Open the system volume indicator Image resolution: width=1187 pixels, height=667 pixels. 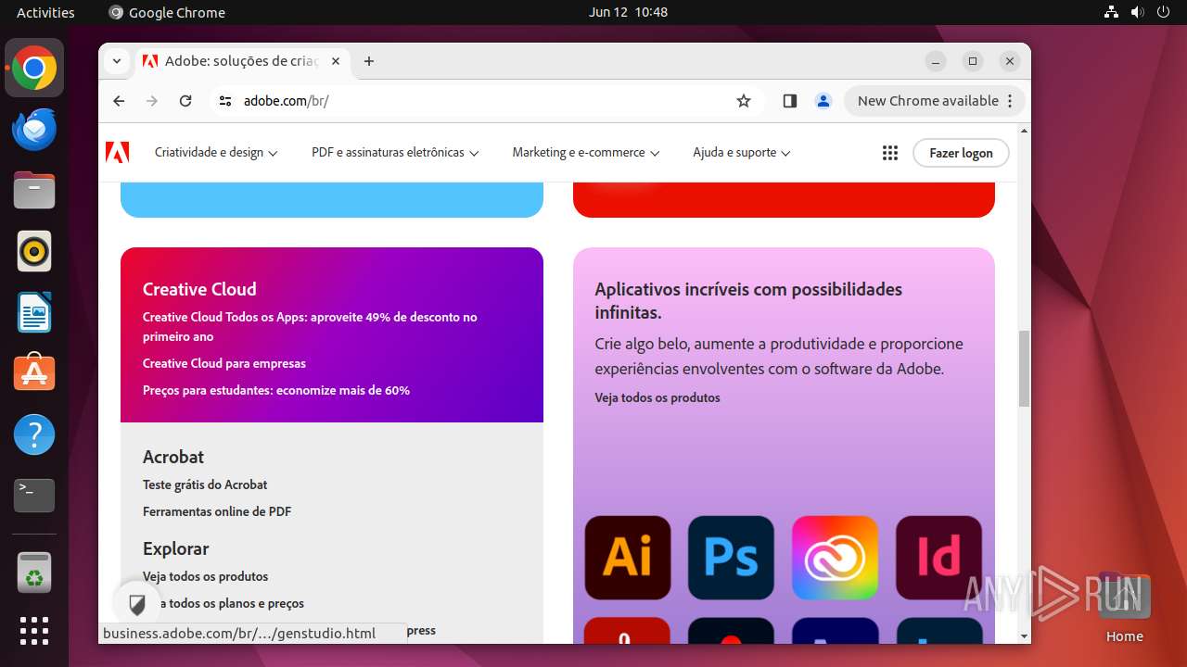point(1137,12)
